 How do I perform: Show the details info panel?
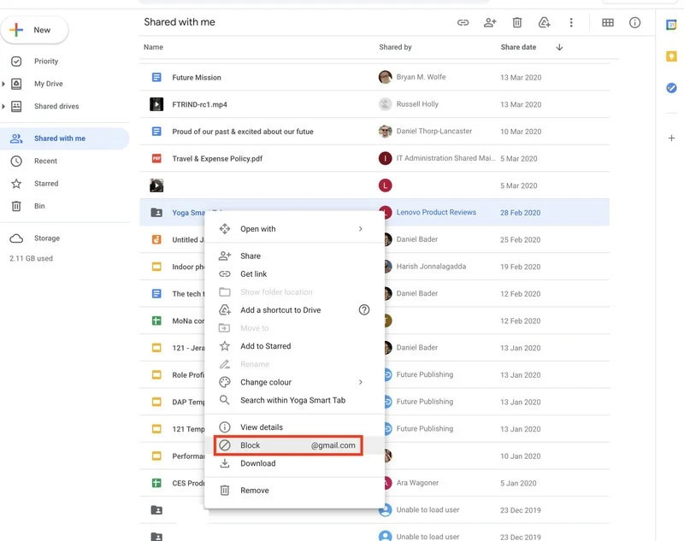[x=634, y=23]
